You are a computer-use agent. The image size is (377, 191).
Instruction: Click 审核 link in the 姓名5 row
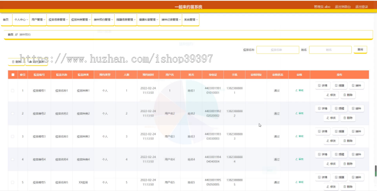(300, 182)
